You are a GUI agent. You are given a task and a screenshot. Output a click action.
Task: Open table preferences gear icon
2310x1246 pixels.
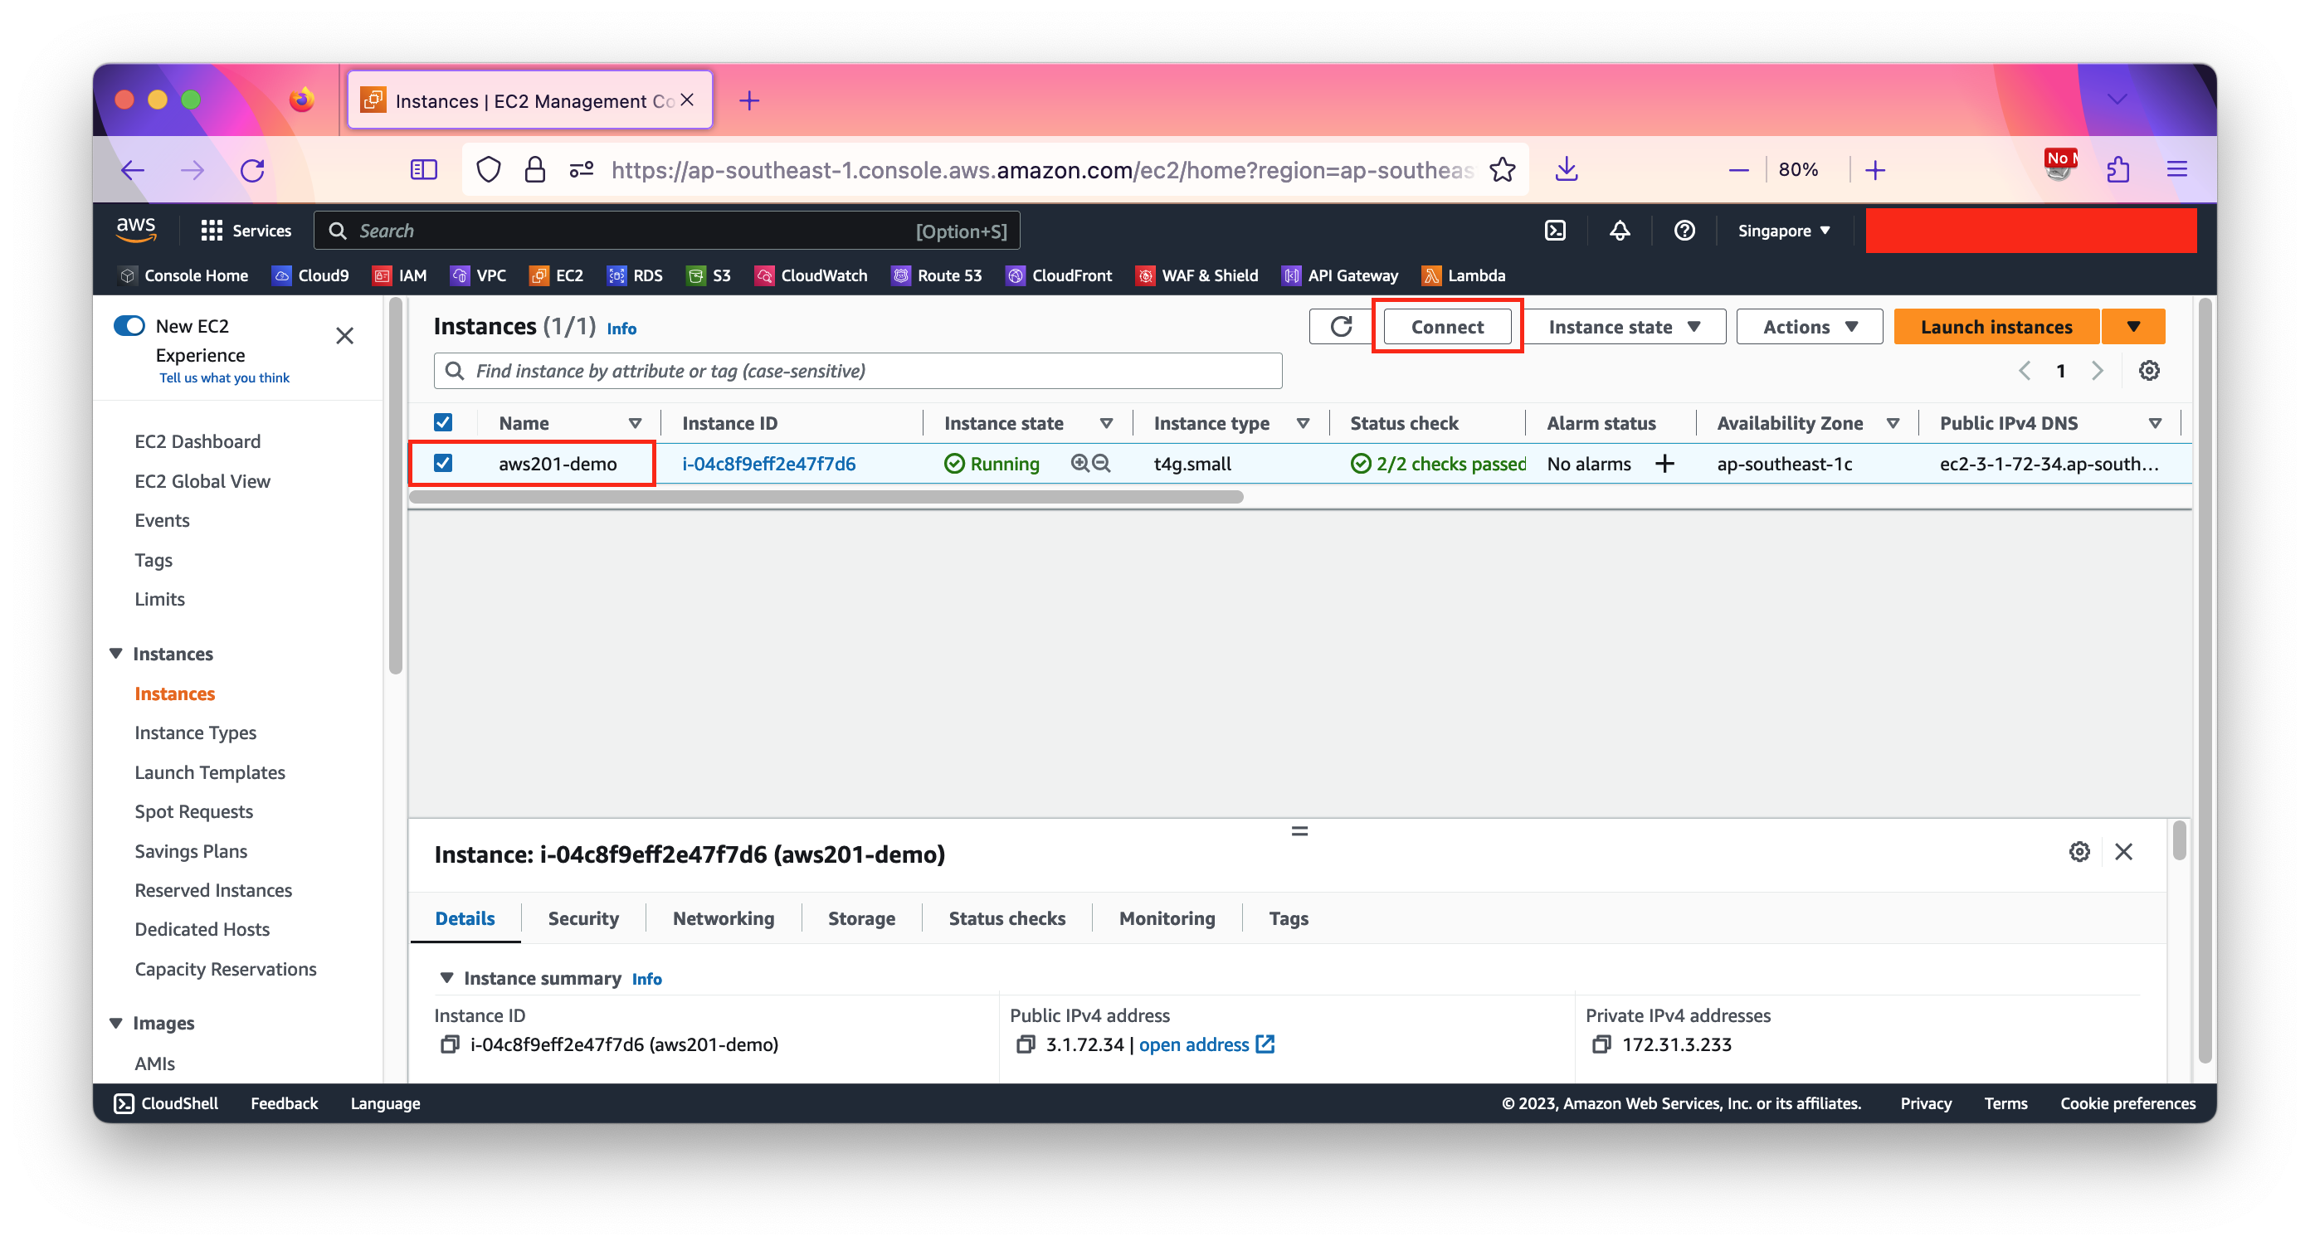pos(2148,370)
